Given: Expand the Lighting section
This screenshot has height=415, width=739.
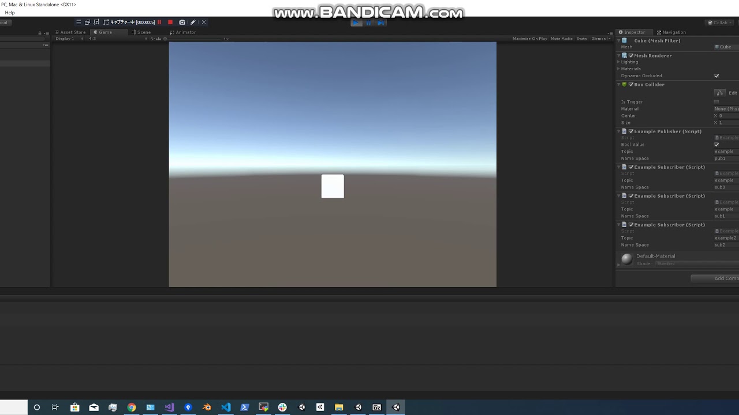Looking at the screenshot, I should (x=619, y=62).
